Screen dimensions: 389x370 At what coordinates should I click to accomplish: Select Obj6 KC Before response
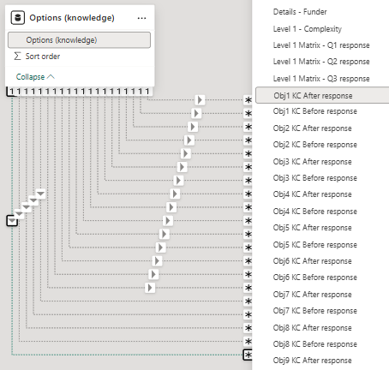(315, 277)
